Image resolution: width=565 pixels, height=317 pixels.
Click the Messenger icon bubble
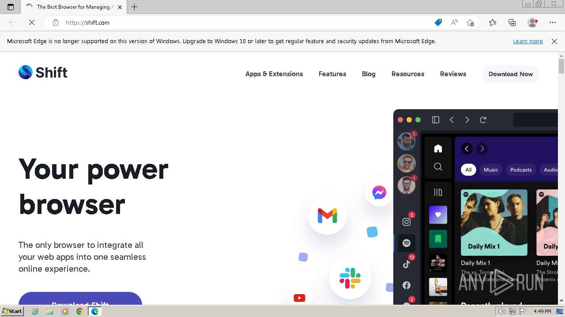tap(379, 192)
